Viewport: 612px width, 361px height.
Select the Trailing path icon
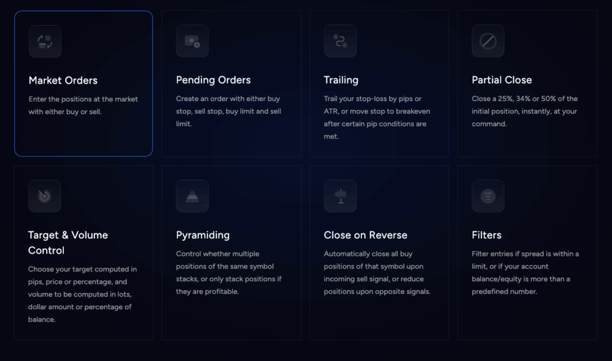click(x=340, y=41)
